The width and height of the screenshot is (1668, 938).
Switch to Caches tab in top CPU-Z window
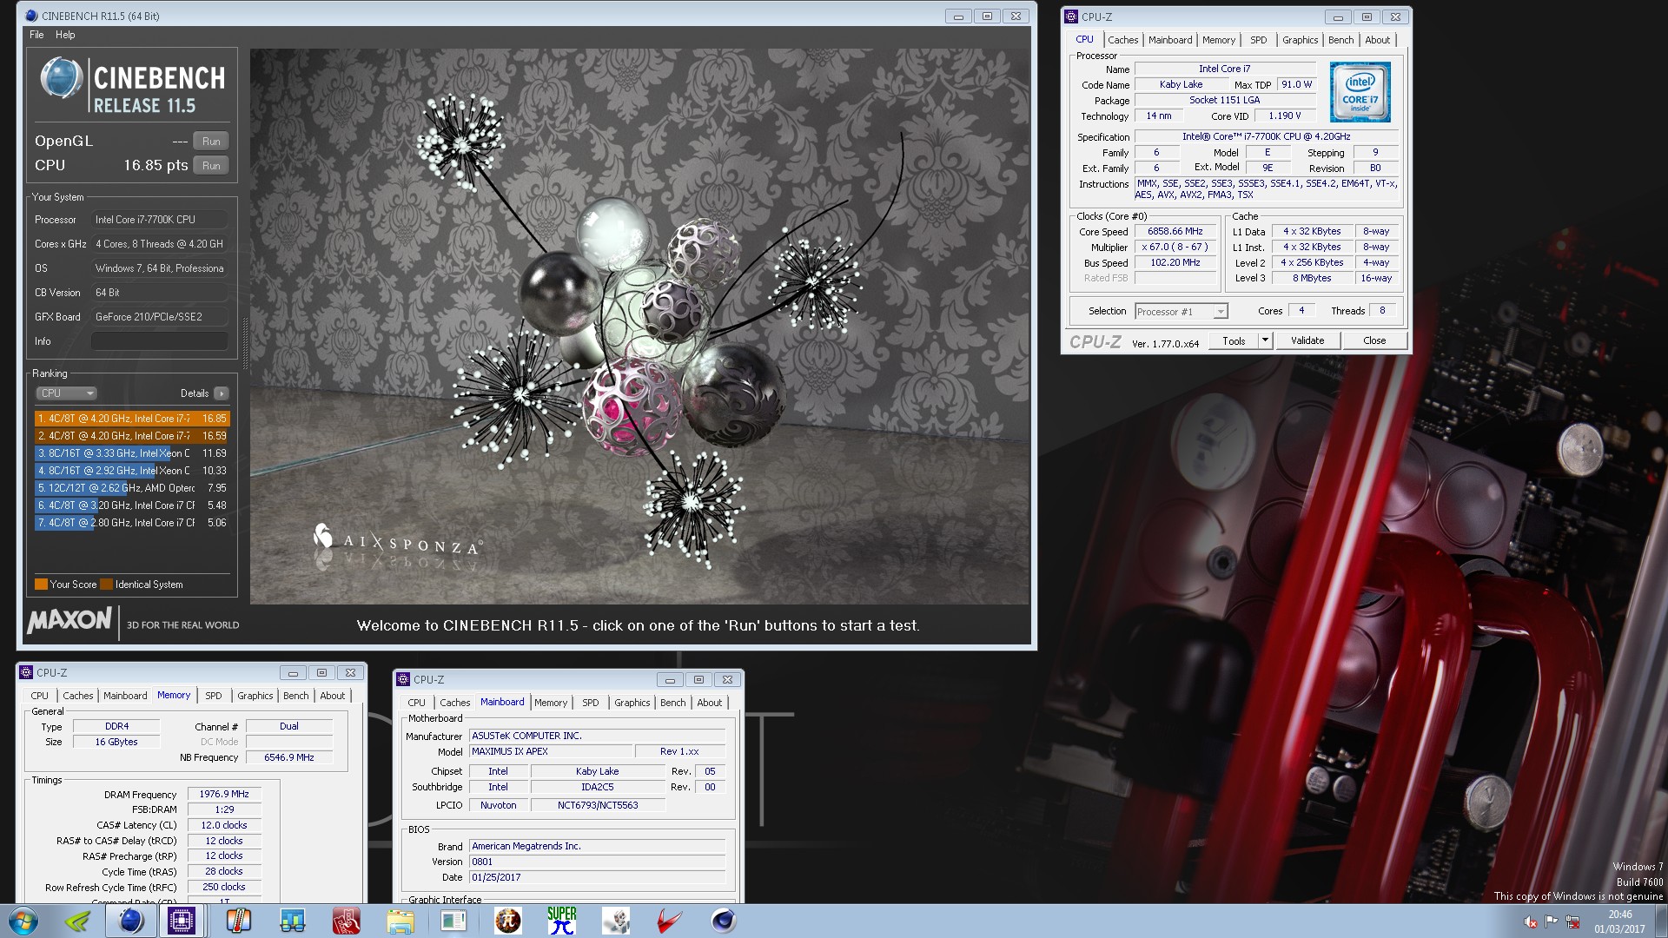1122,40
